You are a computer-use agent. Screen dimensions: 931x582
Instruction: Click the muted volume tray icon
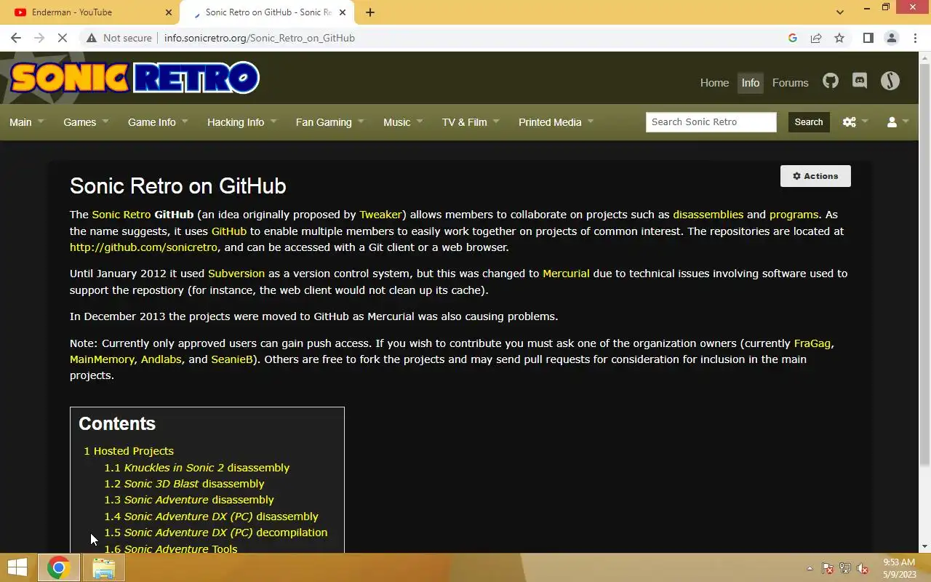863,568
